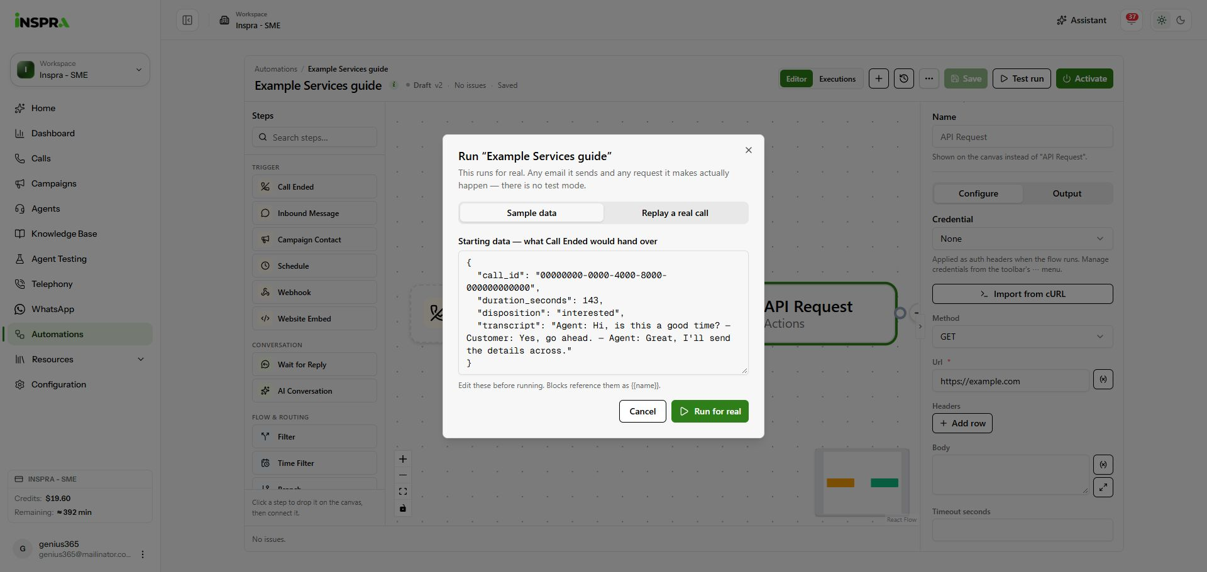
Task: Click the Url input field
Action: pyautogui.click(x=1010, y=380)
